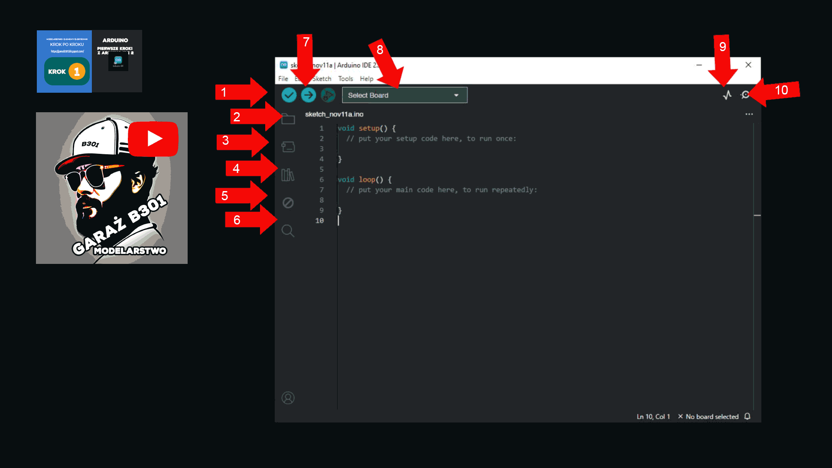Click the Ln 10, Col 1 status entry
832x468 pixels.
point(653,416)
